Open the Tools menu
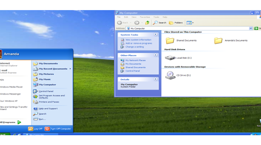This screenshot has width=261, height=145. [x=156, y=17]
